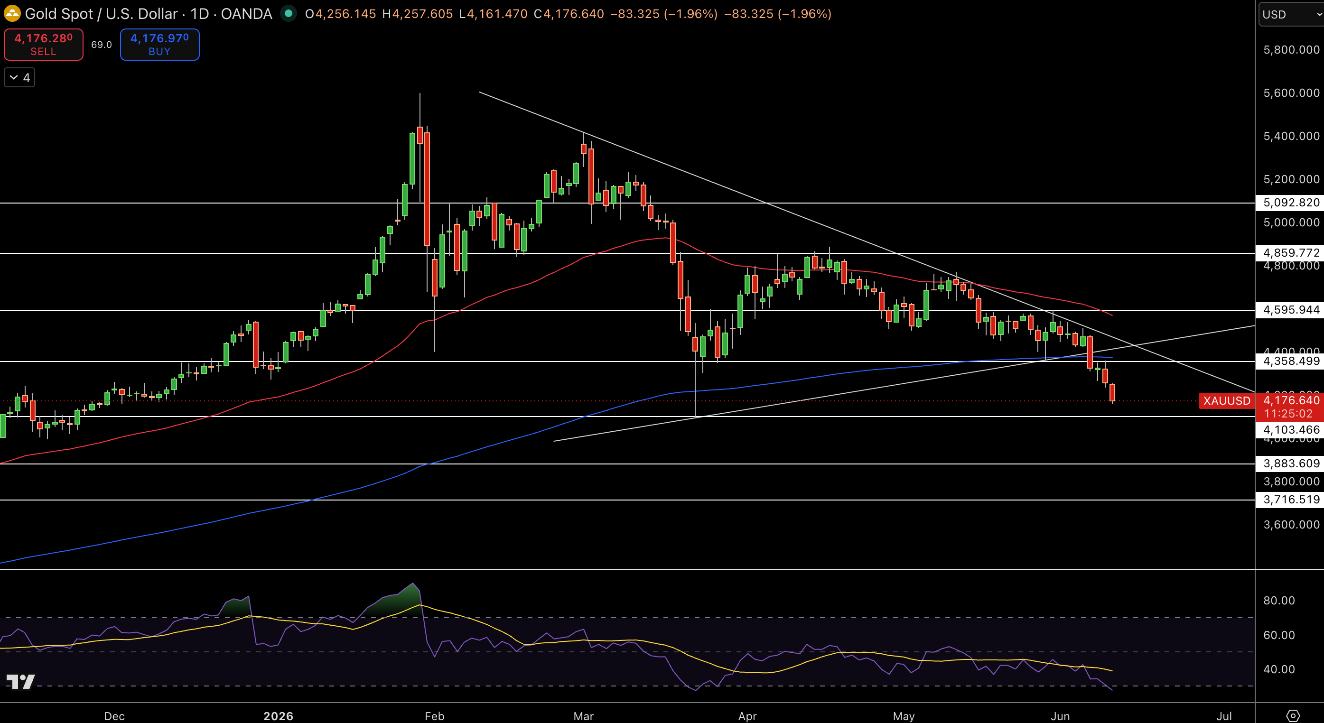Screen dimensions: 1324x723
Task: Click the Apr date on time axis
Action: pyautogui.click(x=747, y=716)
